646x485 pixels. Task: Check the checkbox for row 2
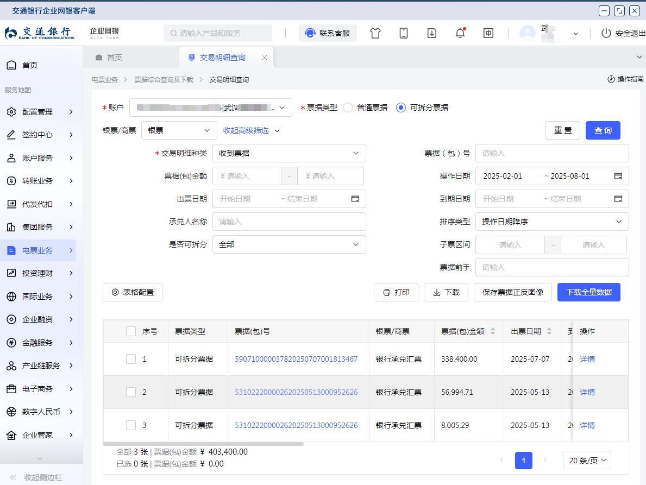(131, 392)
